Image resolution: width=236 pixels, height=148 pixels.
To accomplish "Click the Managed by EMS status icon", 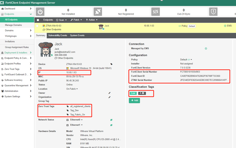I will (x=206, y=48).
